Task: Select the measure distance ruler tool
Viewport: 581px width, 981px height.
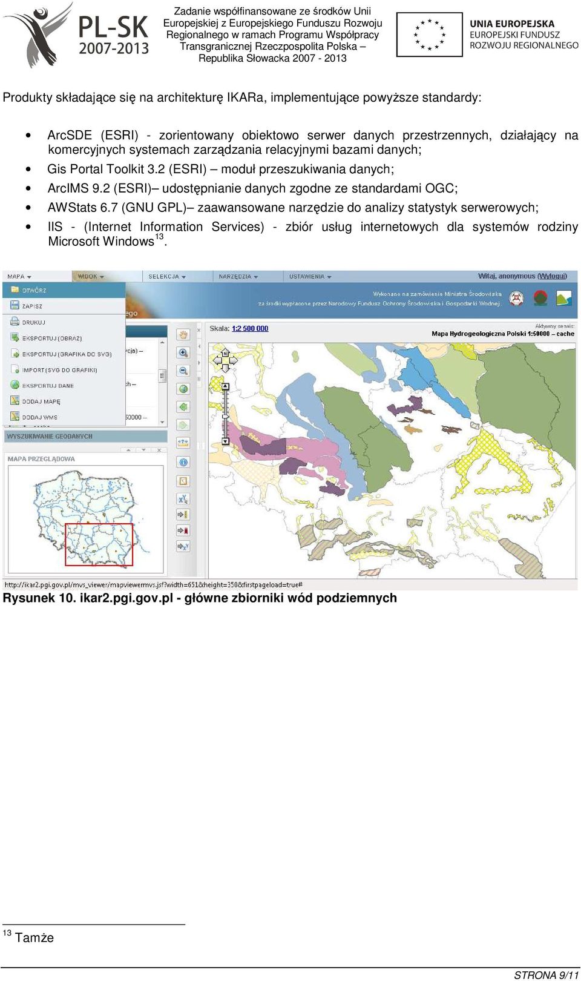Action: (183, 443)
